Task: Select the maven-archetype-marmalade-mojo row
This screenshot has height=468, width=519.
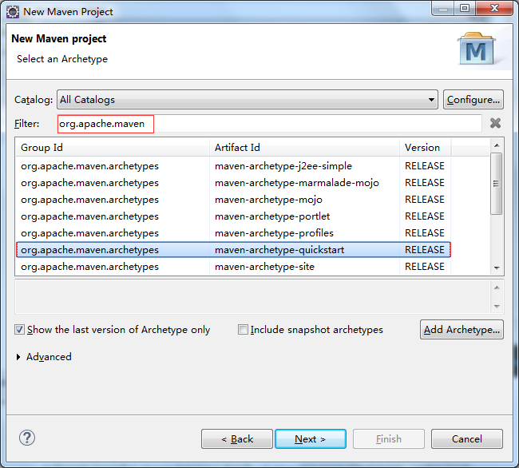Action: 233,183
